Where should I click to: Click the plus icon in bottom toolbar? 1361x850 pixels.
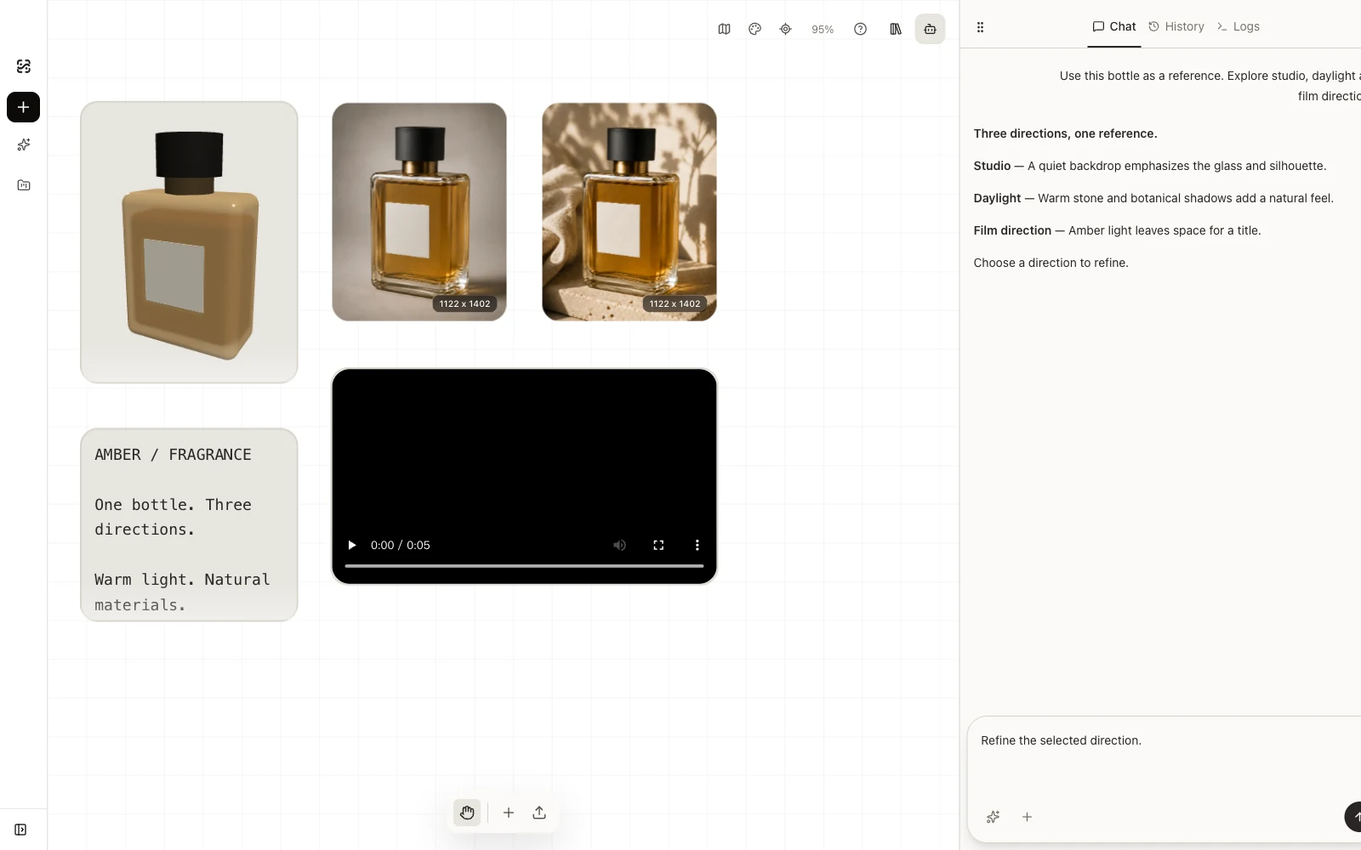[509, 813]
